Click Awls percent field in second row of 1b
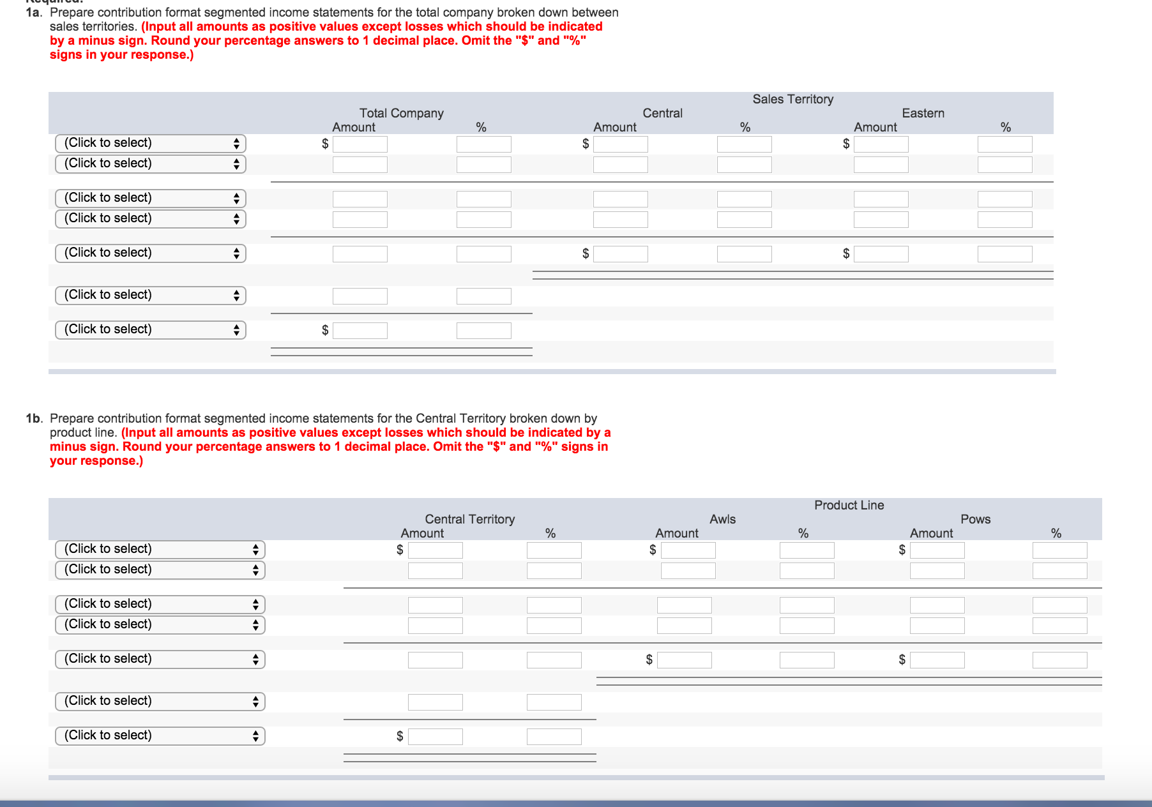1152x807 pixels. click(x=807, y=571)
